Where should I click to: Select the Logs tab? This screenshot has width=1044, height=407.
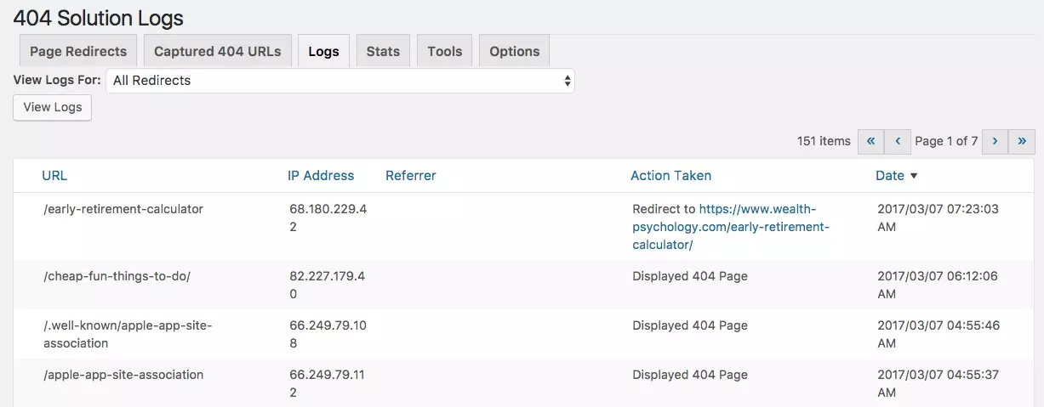coord(323,51)
